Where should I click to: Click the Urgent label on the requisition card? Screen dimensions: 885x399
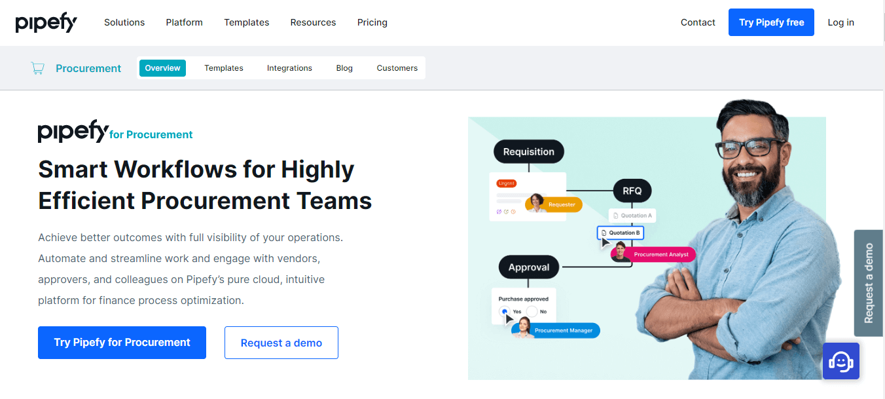coord(506,182)
